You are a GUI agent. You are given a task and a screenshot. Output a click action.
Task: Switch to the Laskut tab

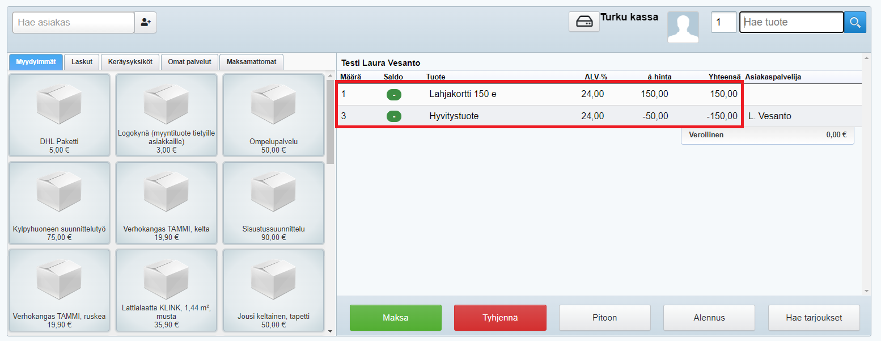(82, 62)
